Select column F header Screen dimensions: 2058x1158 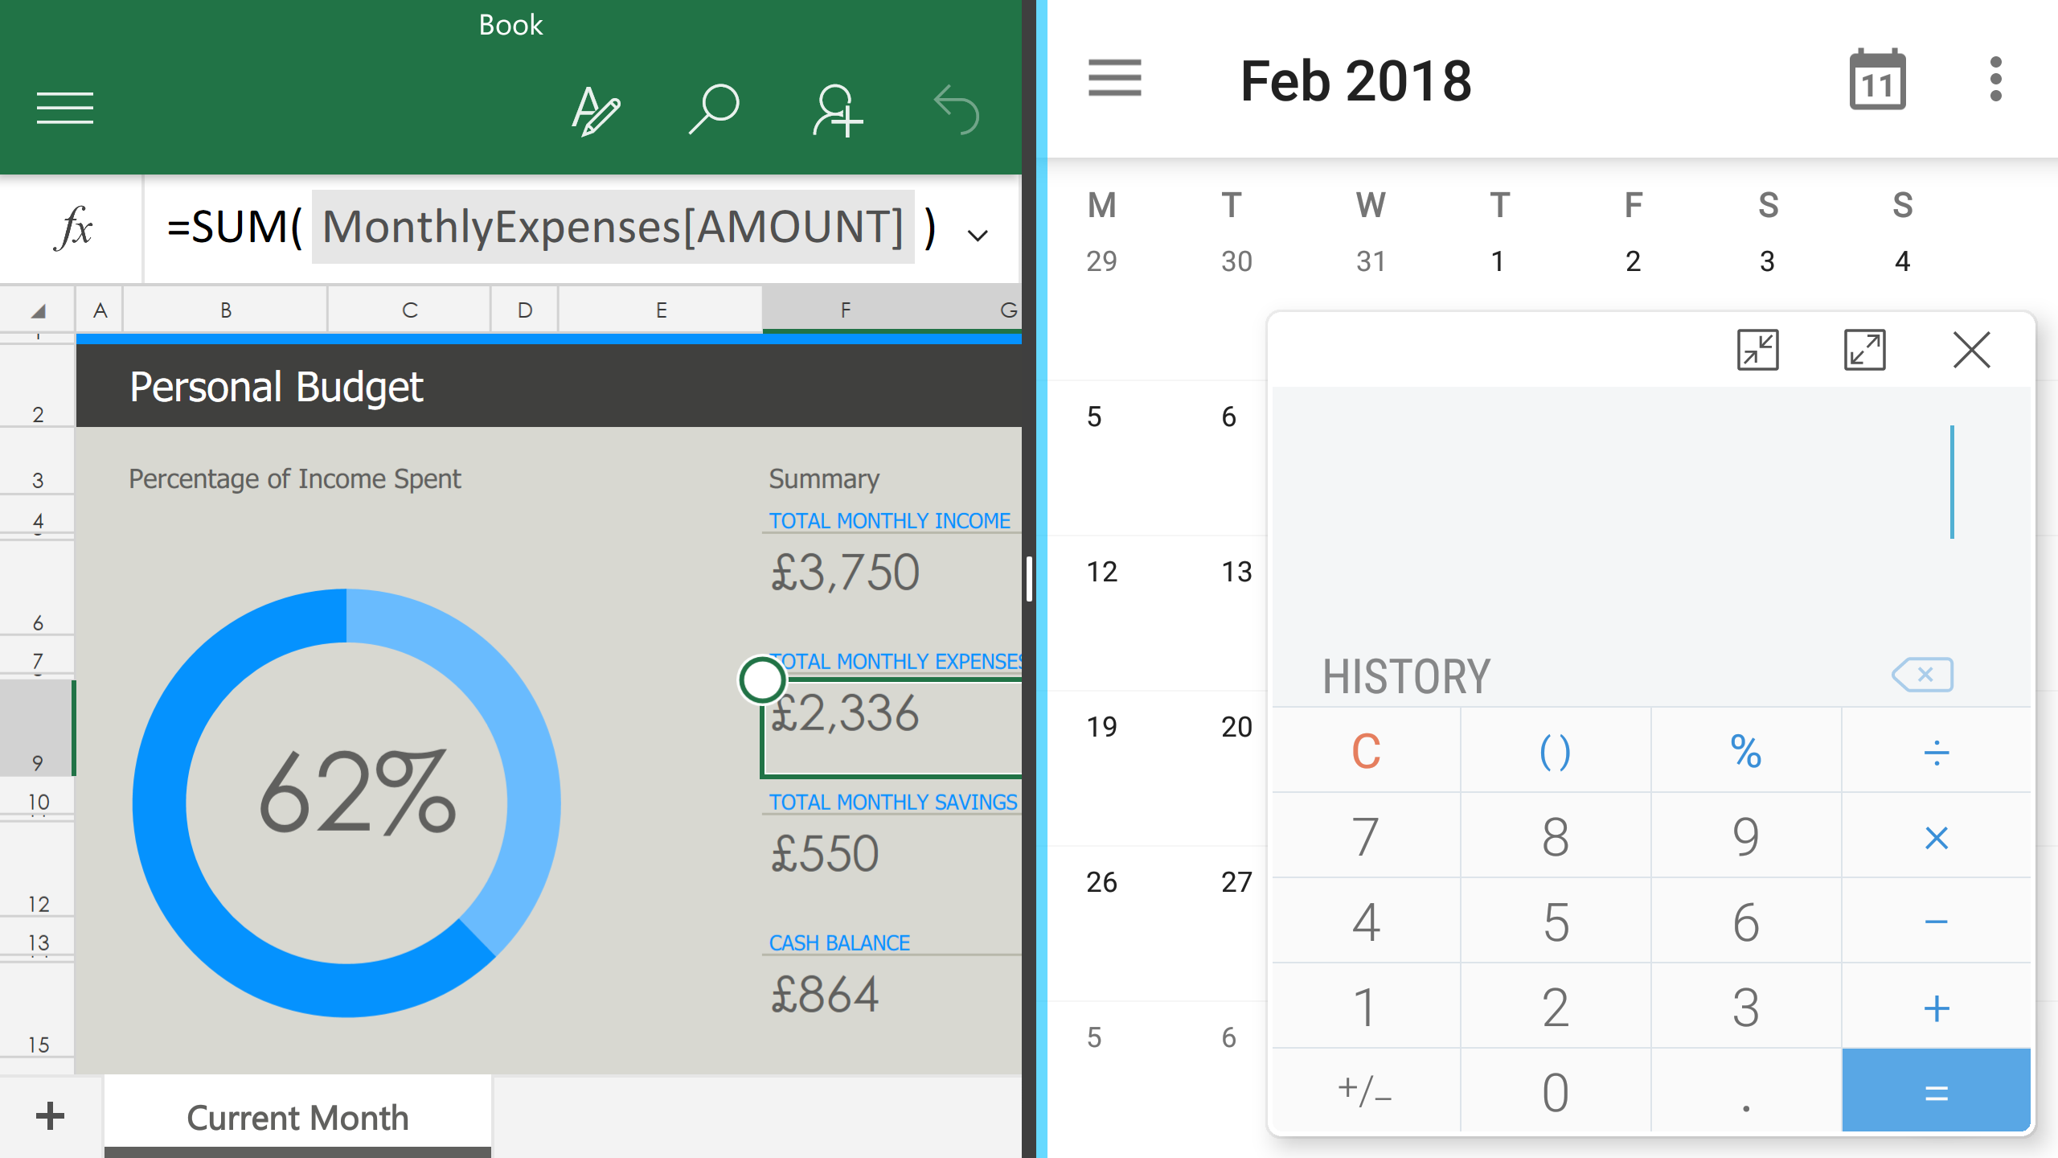click(845, 310)
